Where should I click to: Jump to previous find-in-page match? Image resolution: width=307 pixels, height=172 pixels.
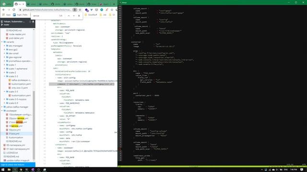coord(69,16)
